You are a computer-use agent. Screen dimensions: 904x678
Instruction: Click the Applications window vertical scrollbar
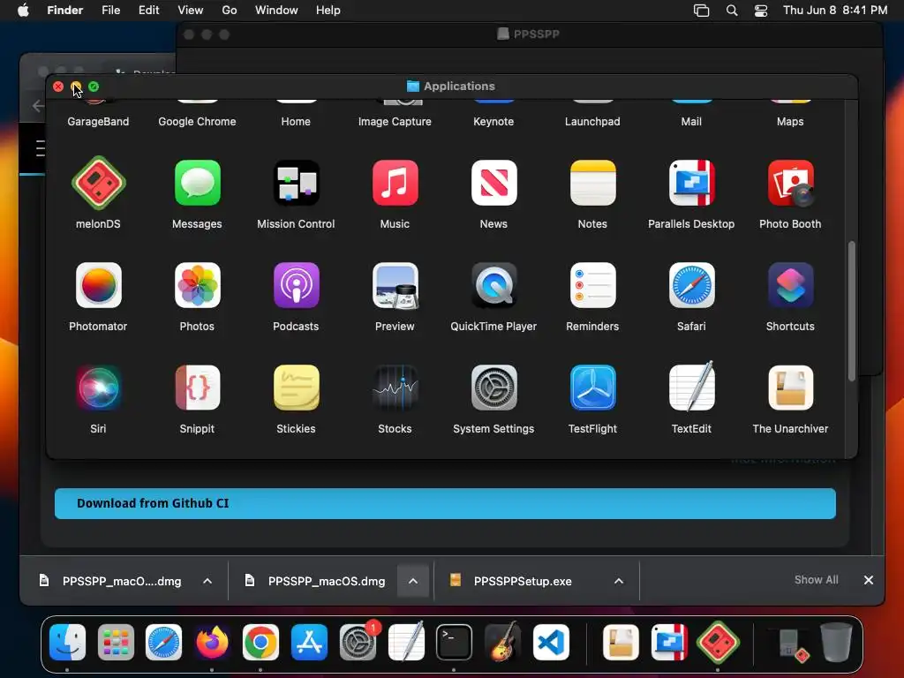point(852,311)
